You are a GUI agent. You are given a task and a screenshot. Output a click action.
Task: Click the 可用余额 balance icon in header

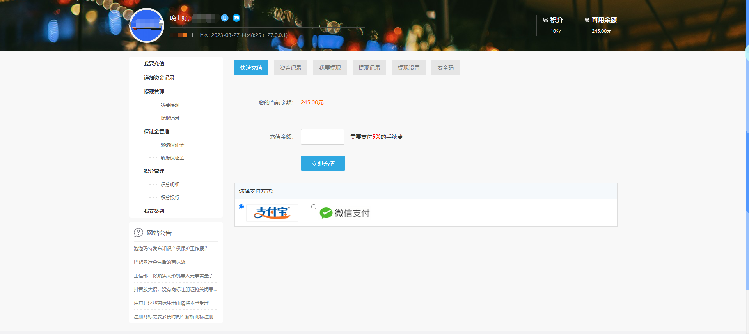tap(587, 20)
